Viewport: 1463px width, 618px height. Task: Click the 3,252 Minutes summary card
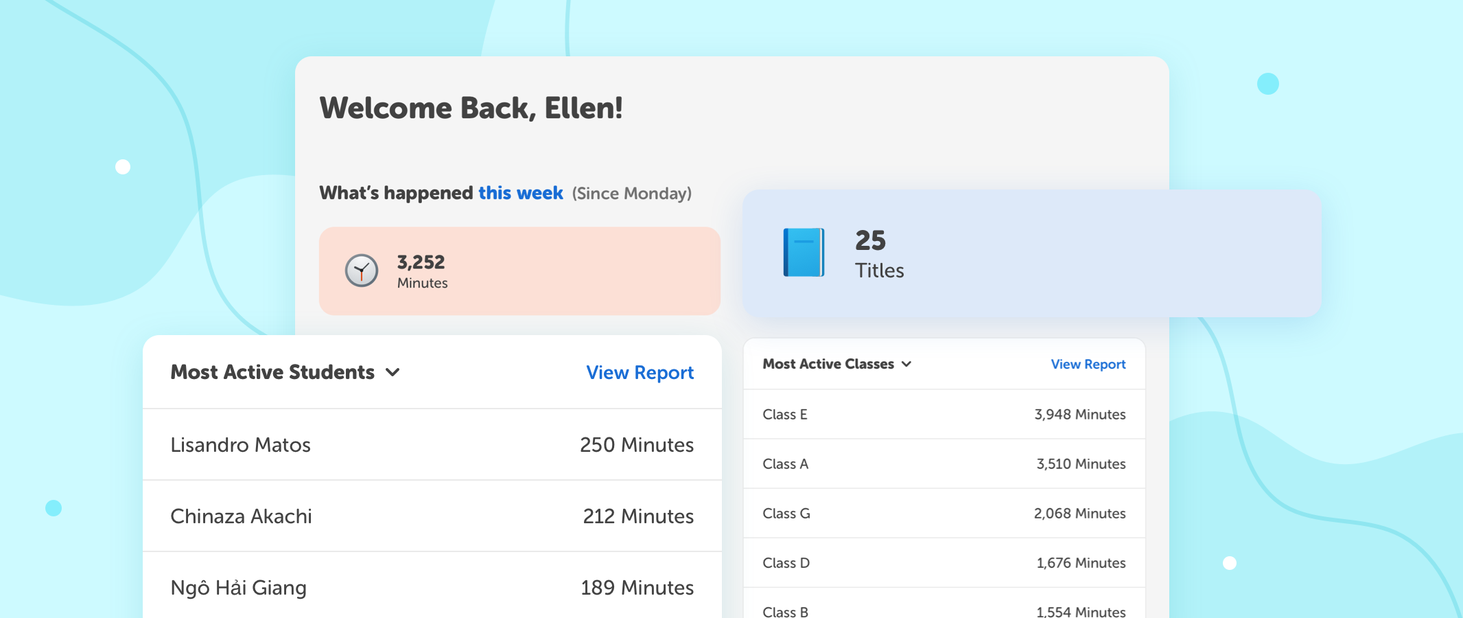point(519,271)
